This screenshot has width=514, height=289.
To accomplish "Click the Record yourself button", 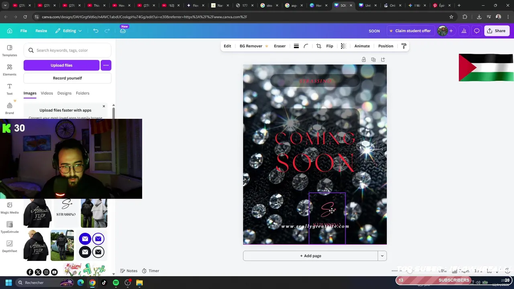I will click(67, 78).
